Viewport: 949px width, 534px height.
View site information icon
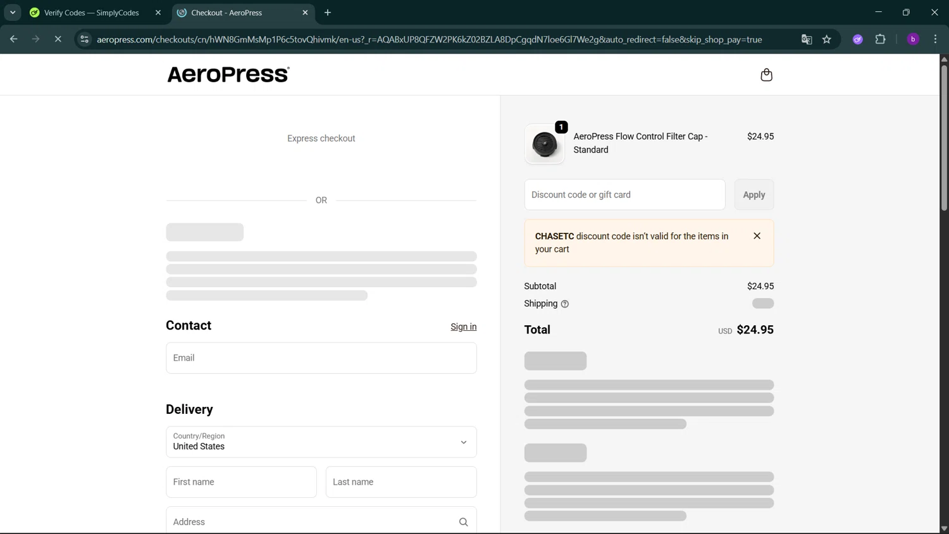click(x=84, y=39)
